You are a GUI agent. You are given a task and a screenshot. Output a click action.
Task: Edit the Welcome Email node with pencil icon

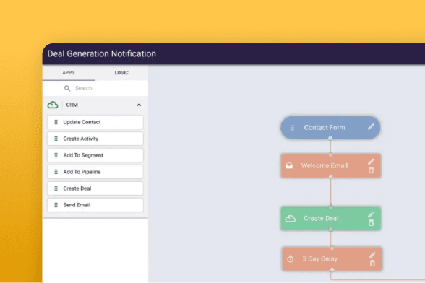tap(371, 162)
